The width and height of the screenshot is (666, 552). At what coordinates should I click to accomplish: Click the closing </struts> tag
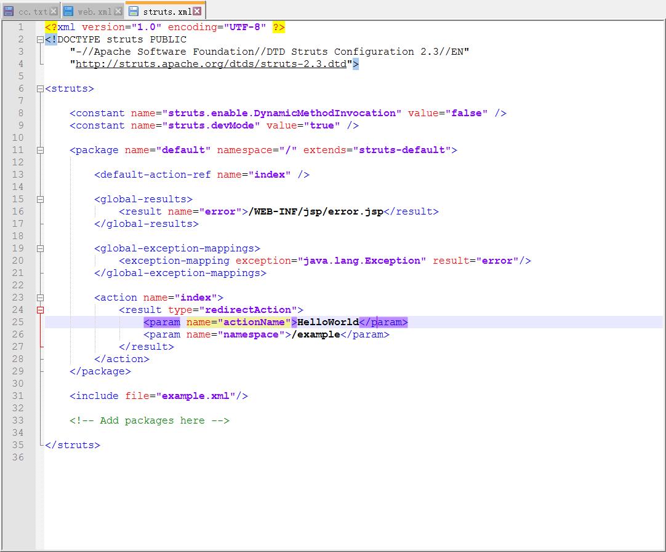(x=73, y=446)
